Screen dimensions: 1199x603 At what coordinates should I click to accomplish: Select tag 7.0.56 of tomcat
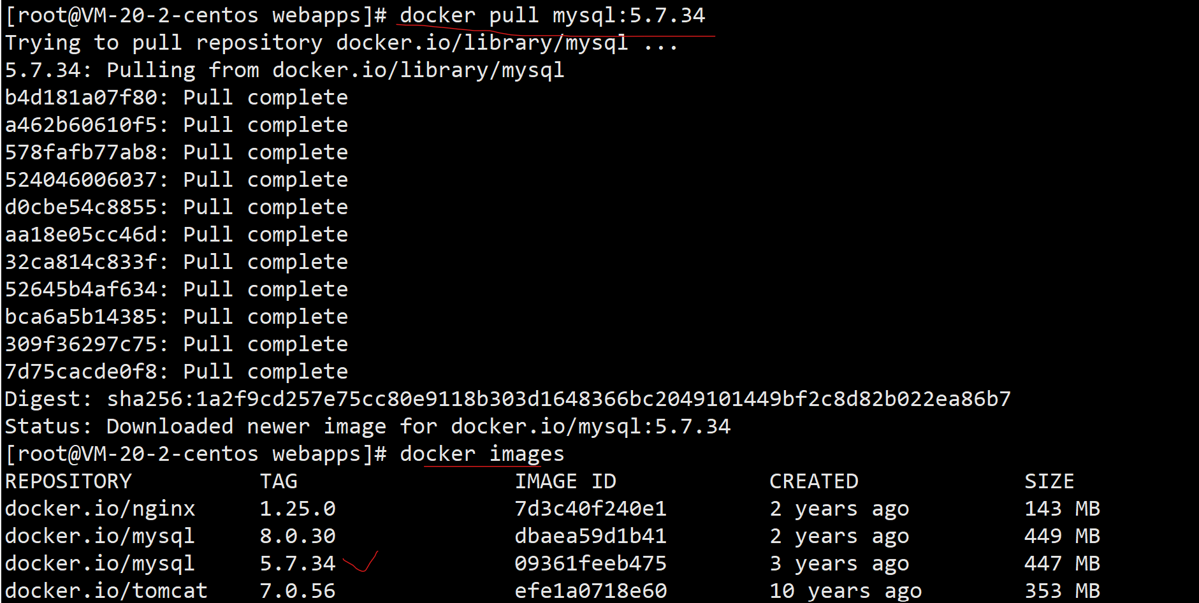pyautogui.click(x=298, y=591)
